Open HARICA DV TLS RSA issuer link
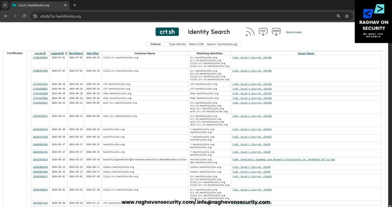Viewport: 392px width, 207px height. pyautogui.click(x=284, y=160)
